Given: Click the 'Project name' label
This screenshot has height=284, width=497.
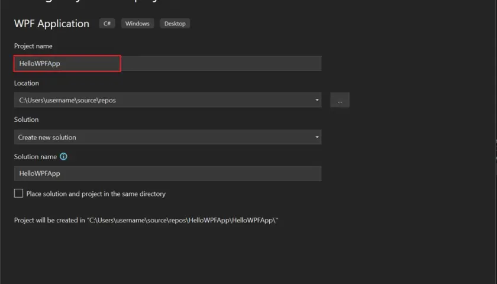Looking at the screenshot, I should point(33,46).
